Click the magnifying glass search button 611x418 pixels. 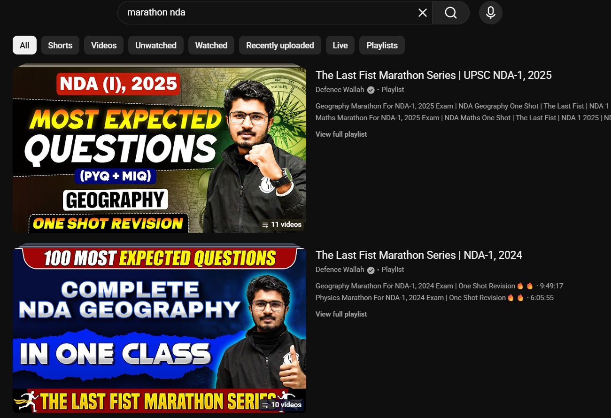point(451,13)
